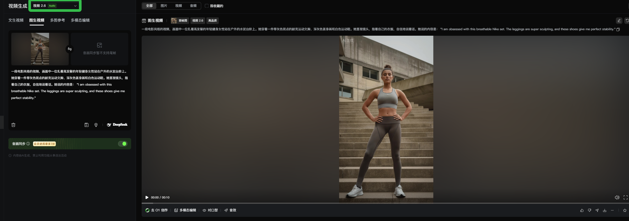This screenshot has height=221, width=629.
Task: Open the 视频 2.6 model dropdown
Action: click(55, 6)
